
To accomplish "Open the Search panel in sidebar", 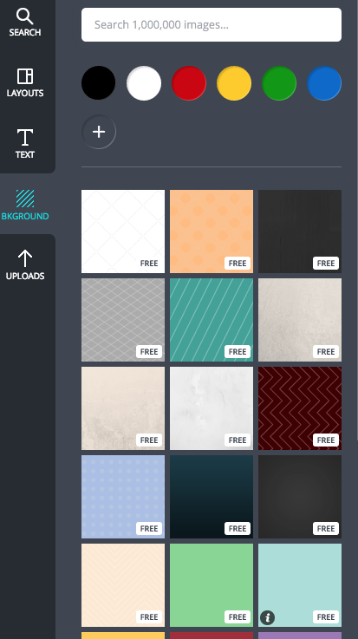I will (25, 23).
